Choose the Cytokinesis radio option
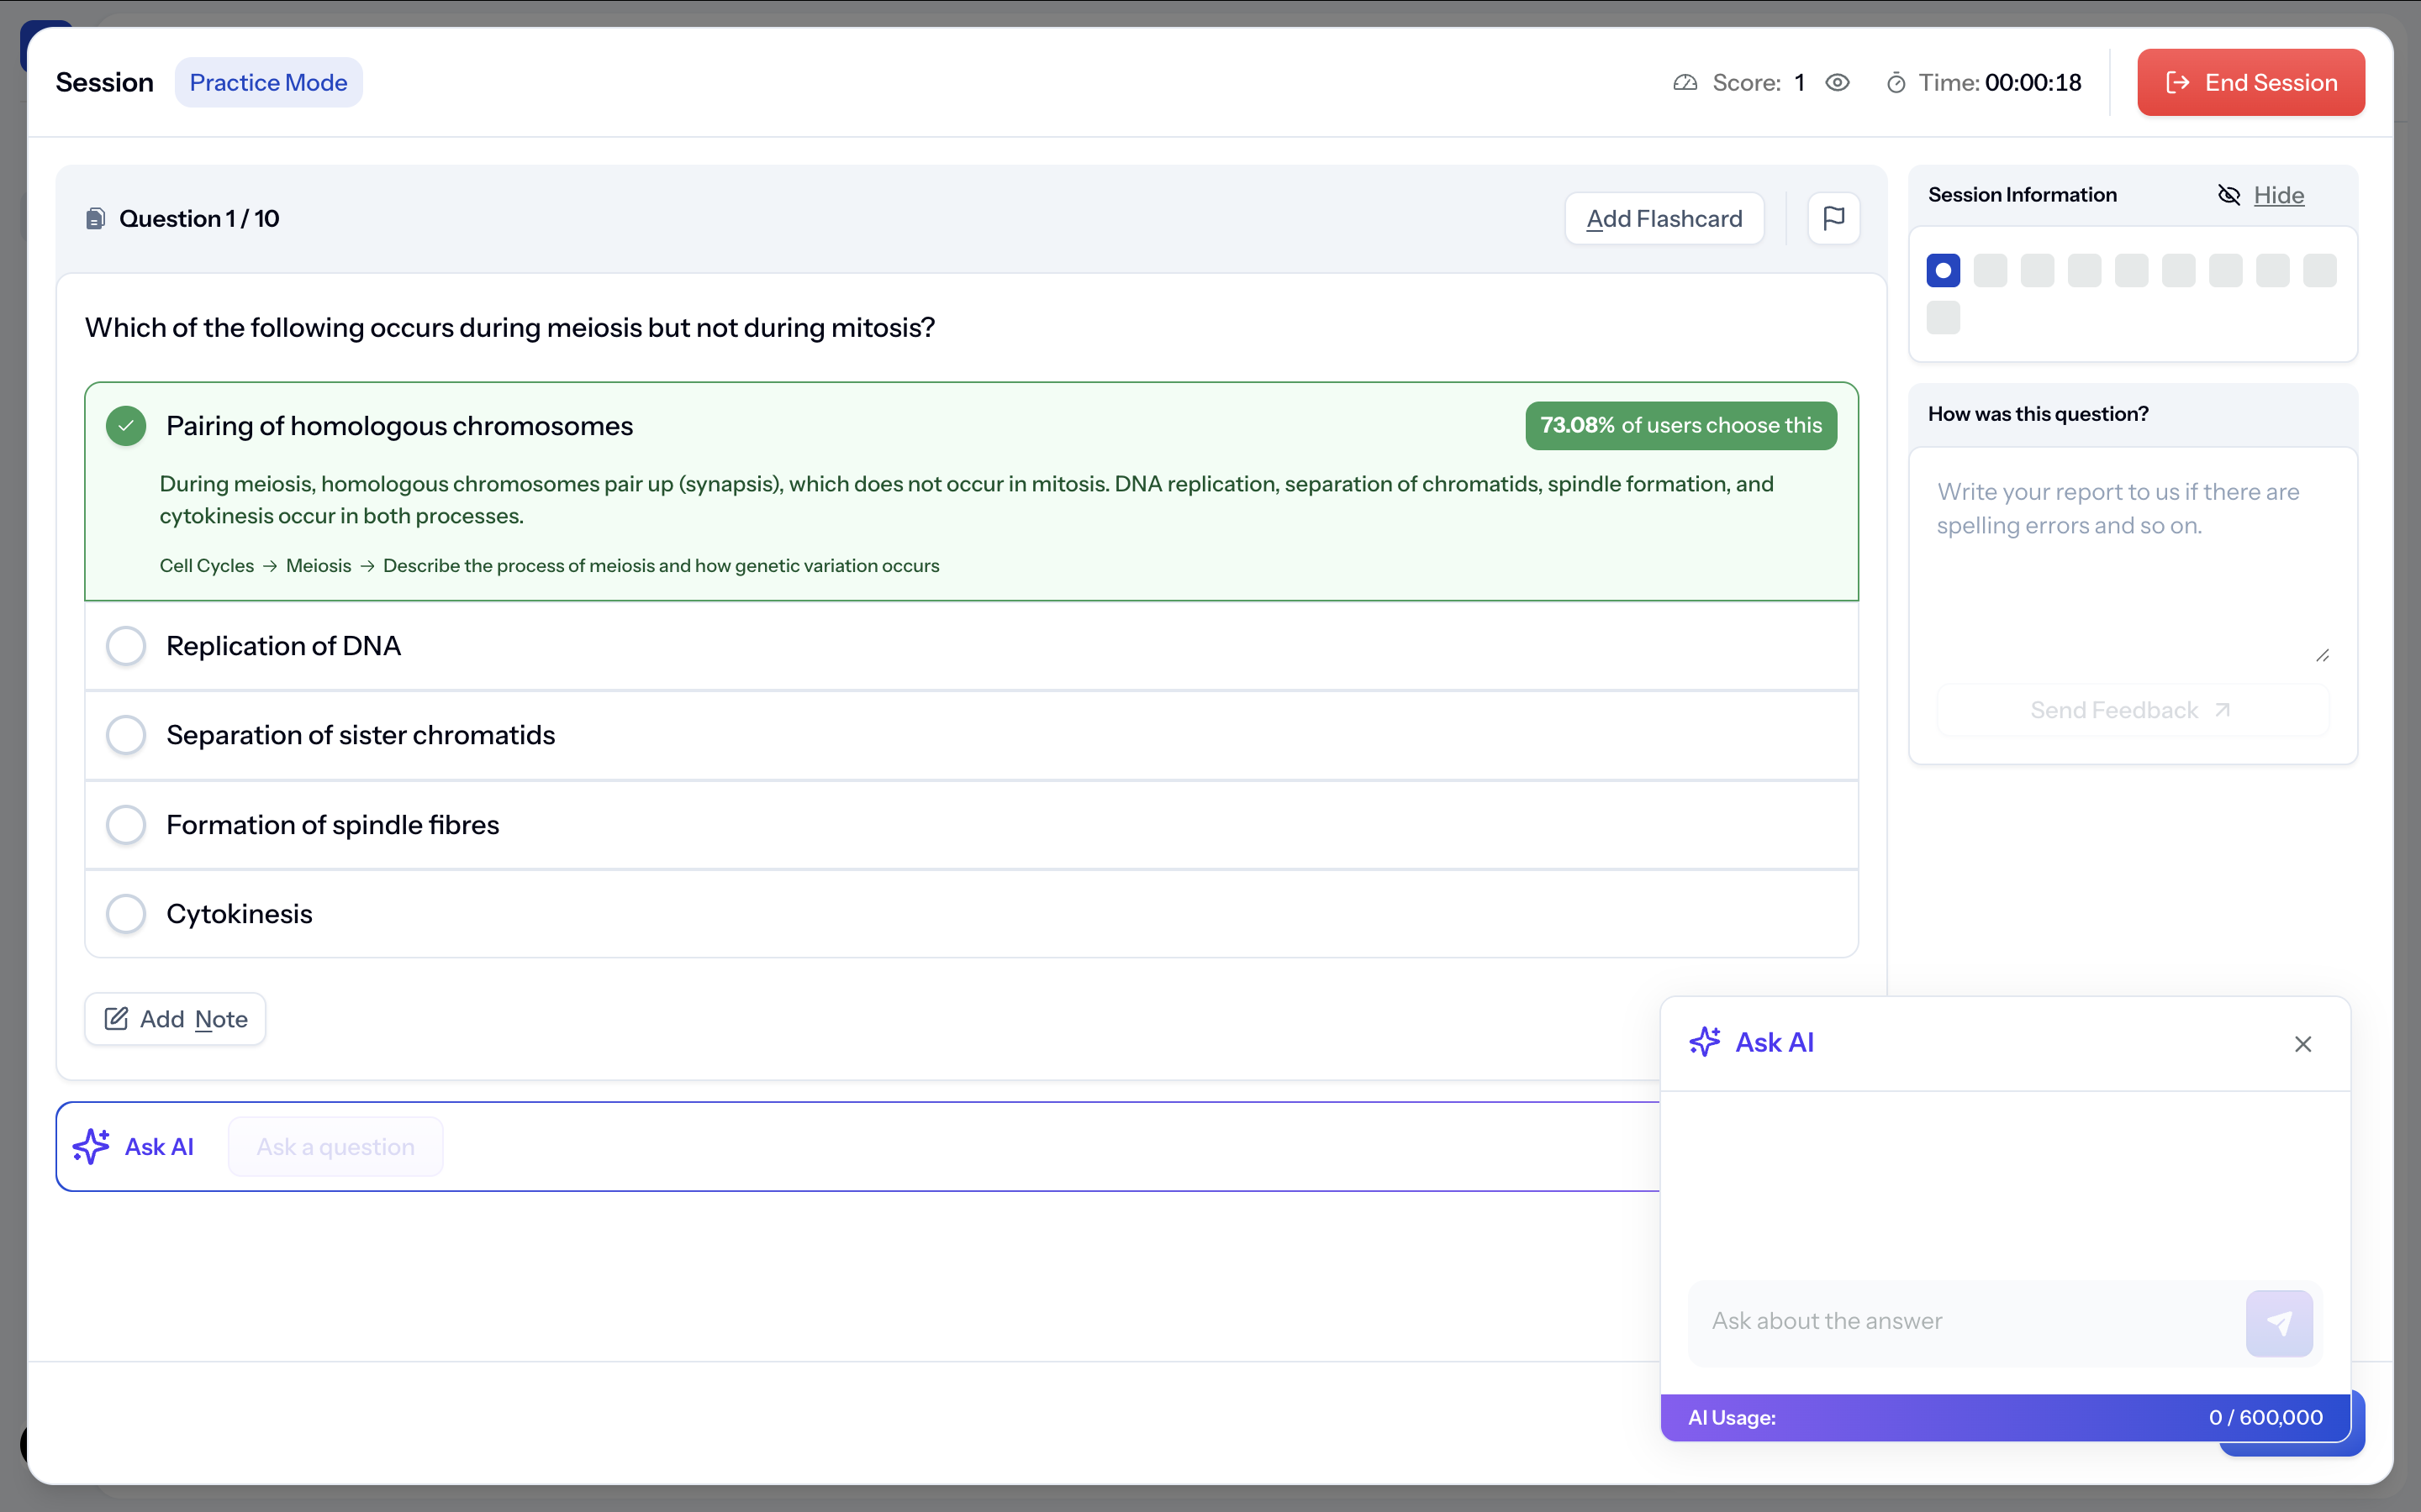The width and height of the screenshot is (2421, 1512). pos(126,914)
